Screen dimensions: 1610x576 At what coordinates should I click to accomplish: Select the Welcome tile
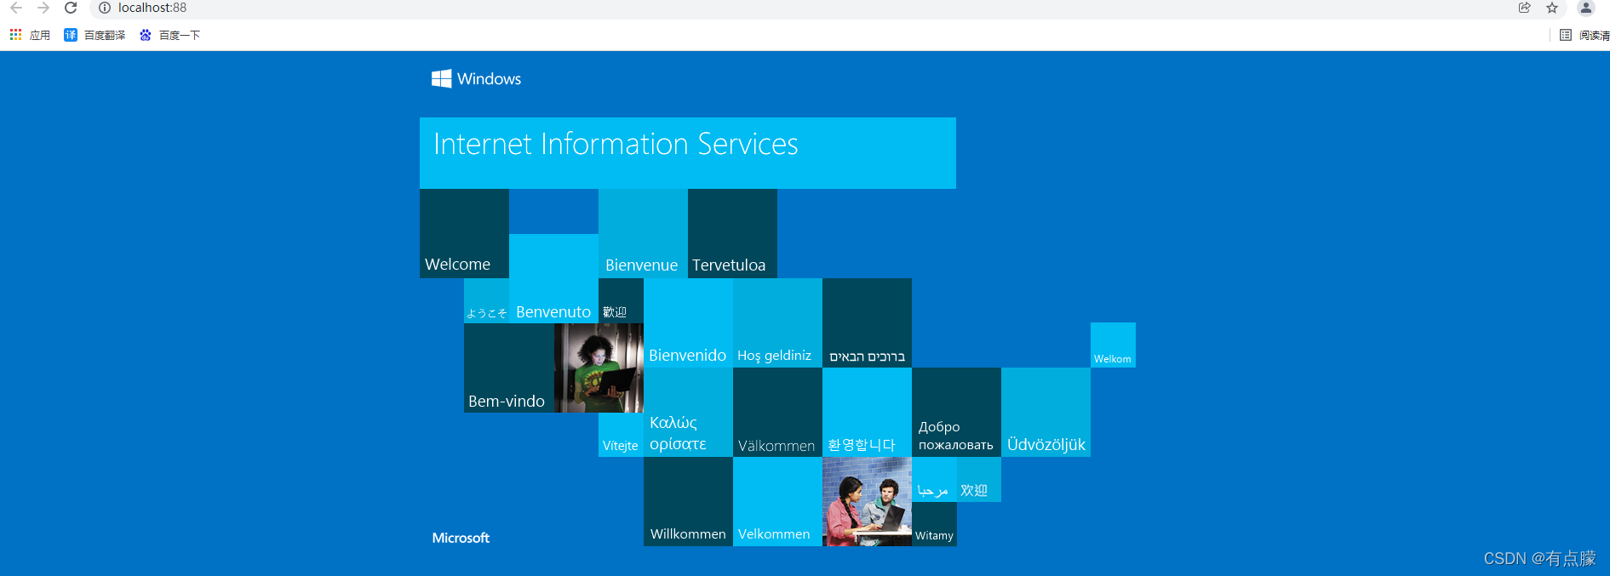[x=464, y=233]
